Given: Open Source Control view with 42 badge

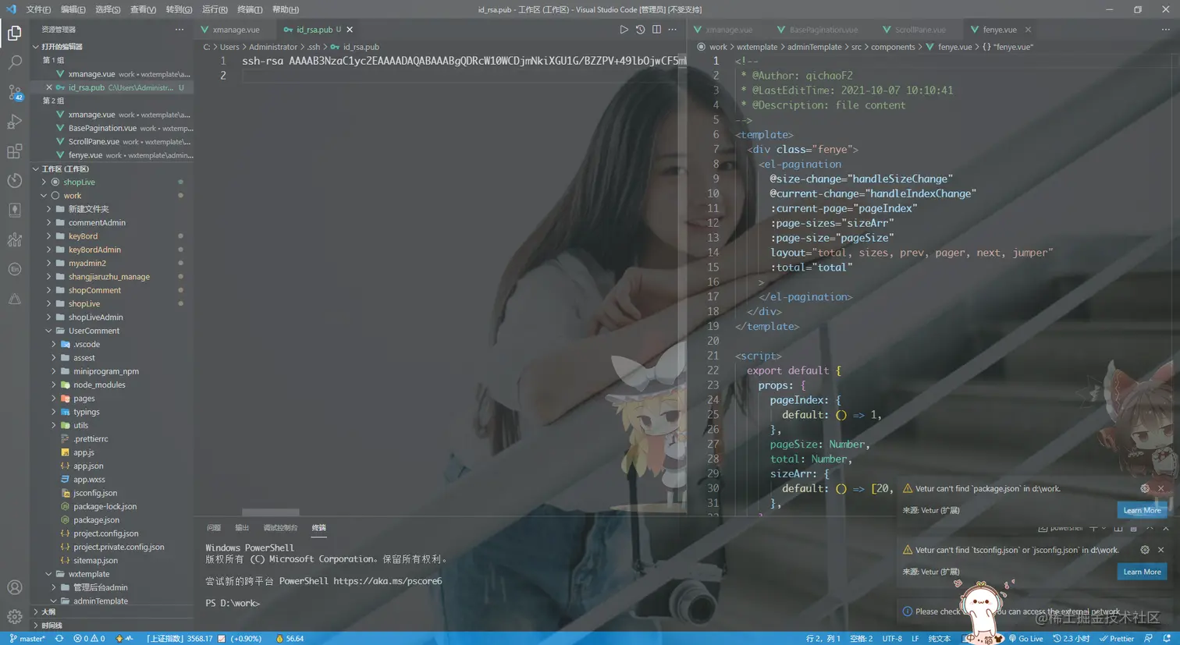Looking at the screenshot, I should click(14, 92).
